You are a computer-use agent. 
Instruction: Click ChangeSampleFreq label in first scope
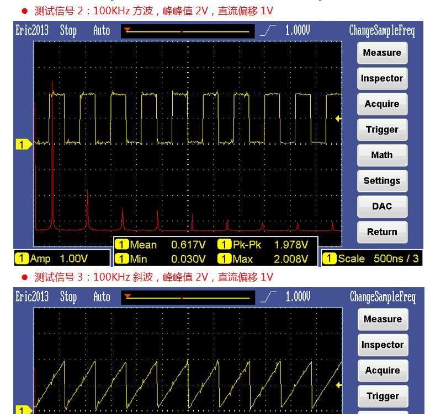pos(382,31)
